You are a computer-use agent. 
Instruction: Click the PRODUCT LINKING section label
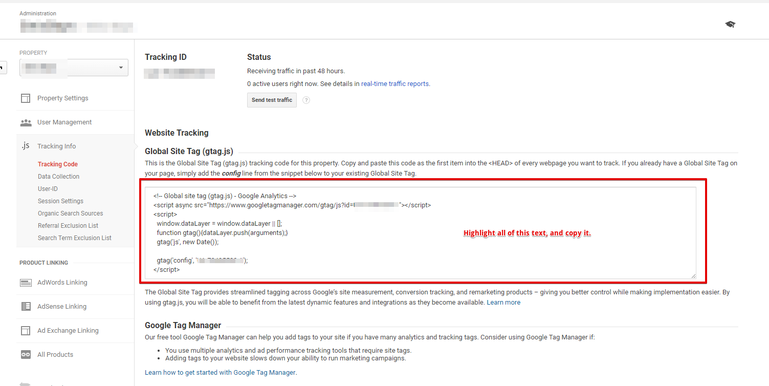point(43,263)
